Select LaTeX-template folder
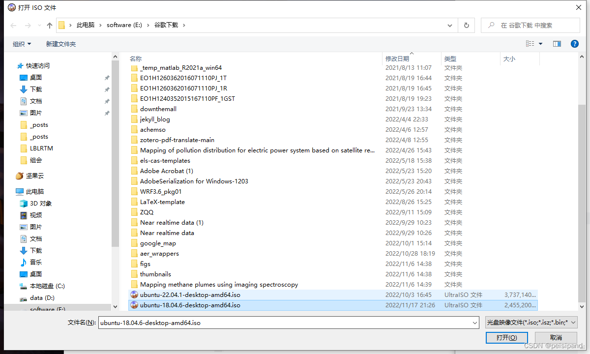590x354 pixels. 162,202
